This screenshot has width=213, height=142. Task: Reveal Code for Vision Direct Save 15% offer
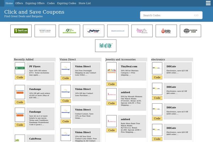[x=66, y=121]
